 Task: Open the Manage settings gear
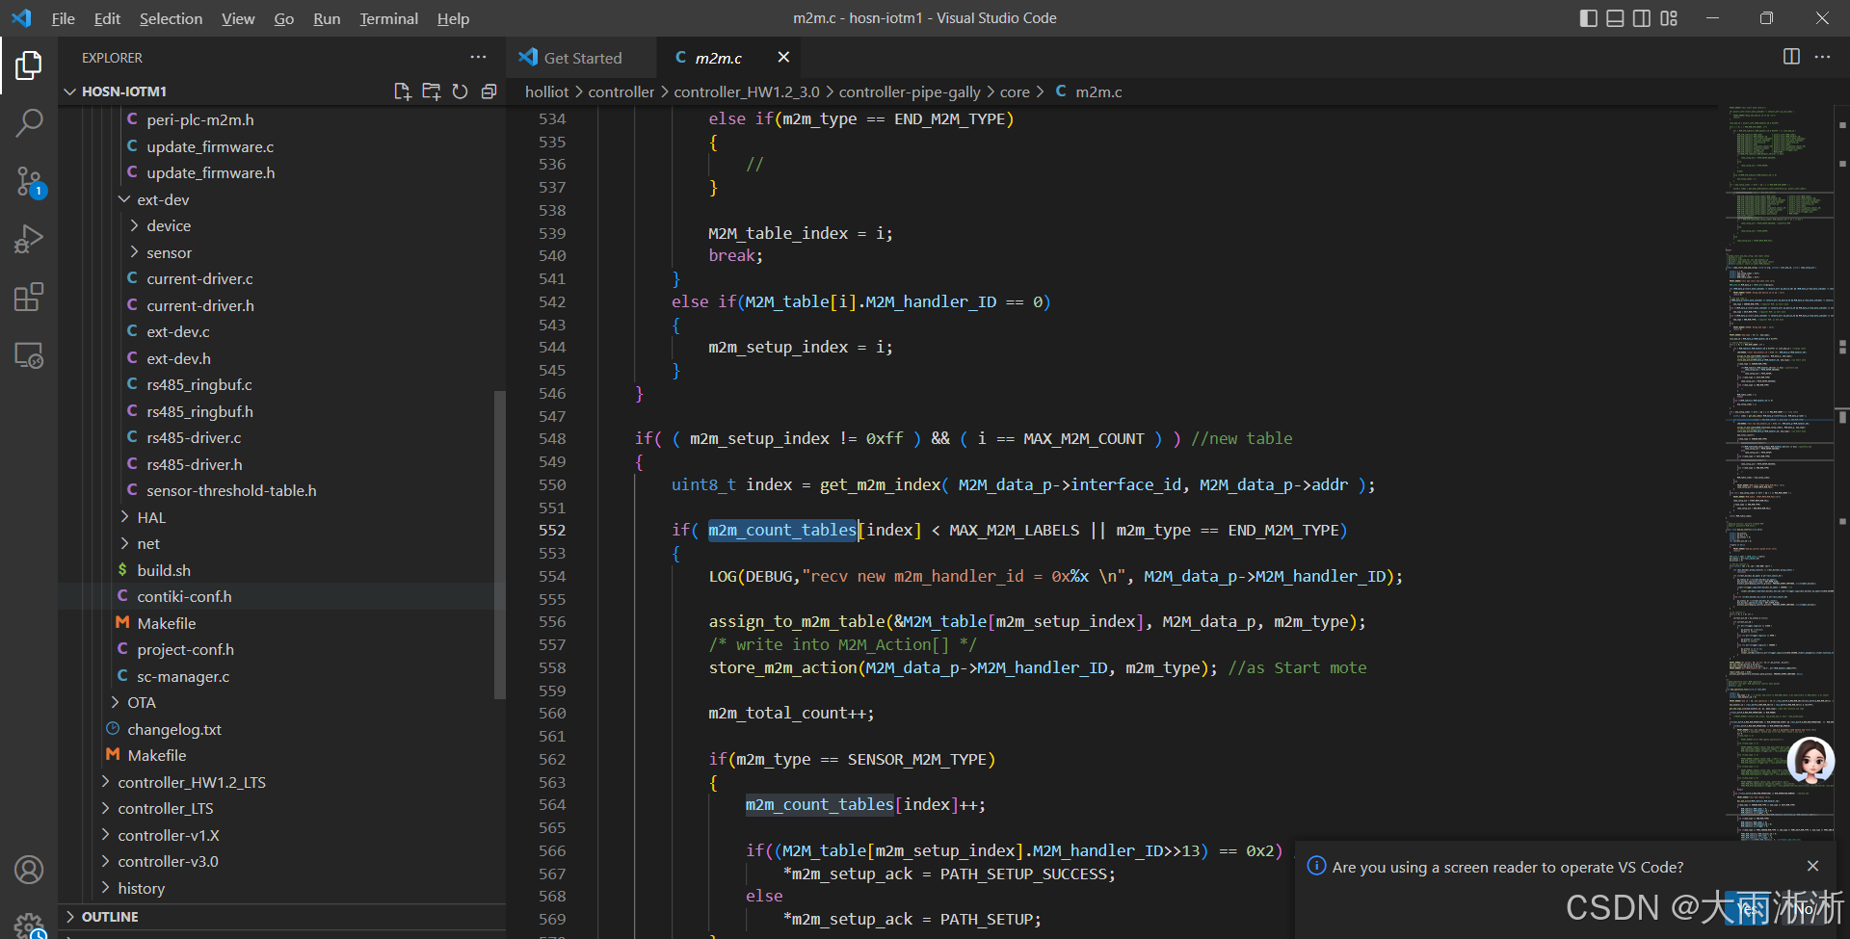point(30,924)
